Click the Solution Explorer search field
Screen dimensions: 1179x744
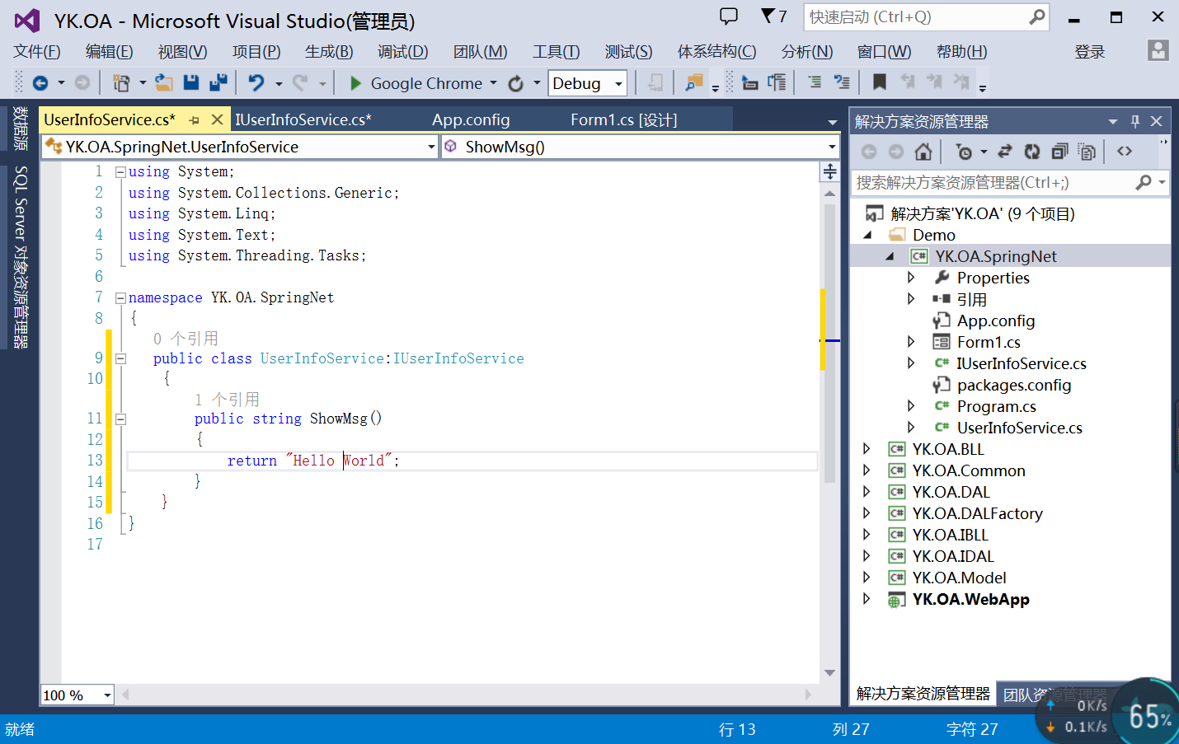click(1009, 182)
